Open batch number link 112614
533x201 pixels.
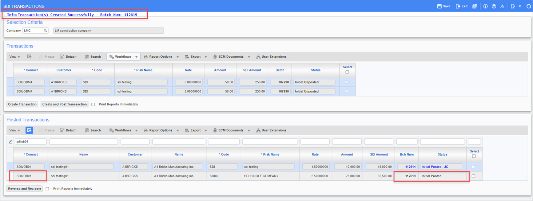click(x=410, y=167)
